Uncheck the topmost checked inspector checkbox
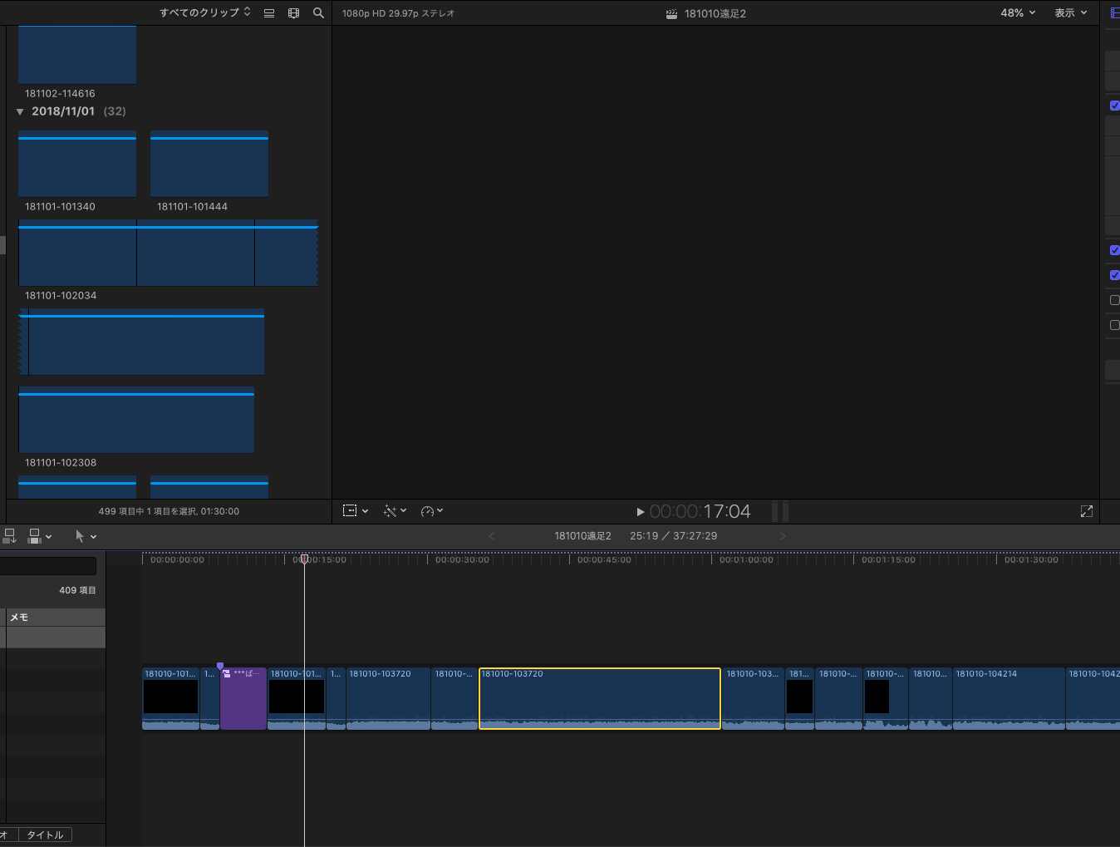This screenshot has height=847, width=1120. [1114, 106]
